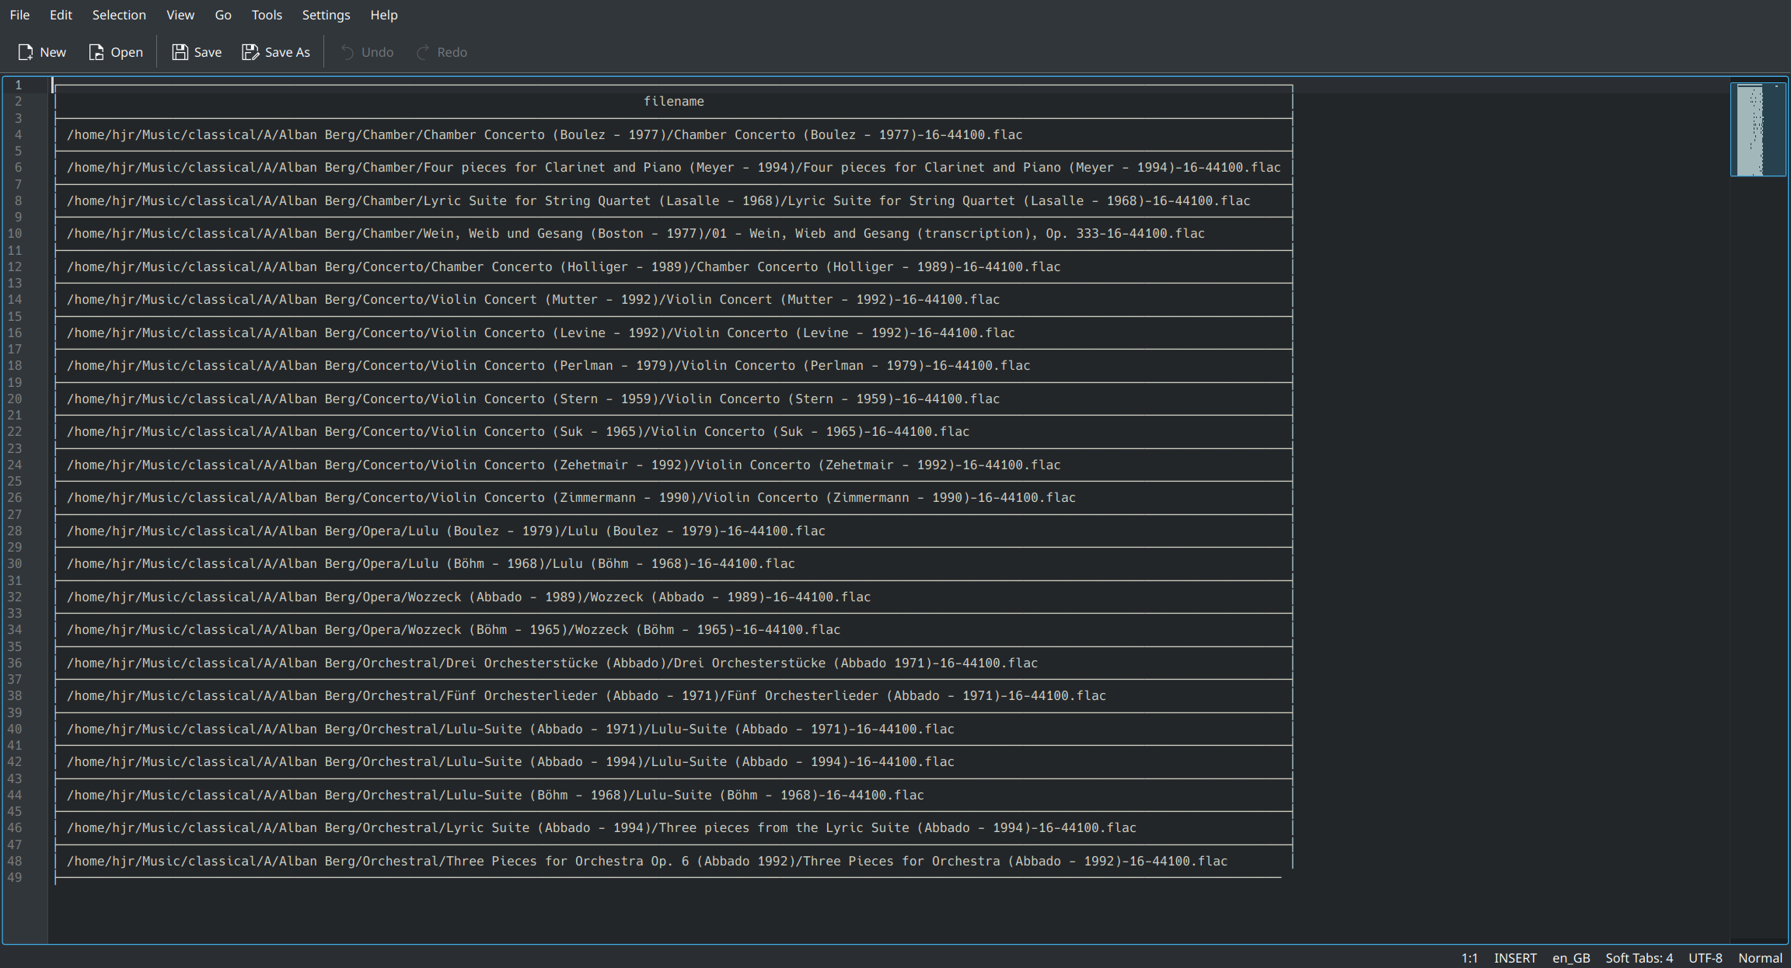Viewport: 1791px width, 968px height.
Task: Open the View menu
Action: point(180,15)
